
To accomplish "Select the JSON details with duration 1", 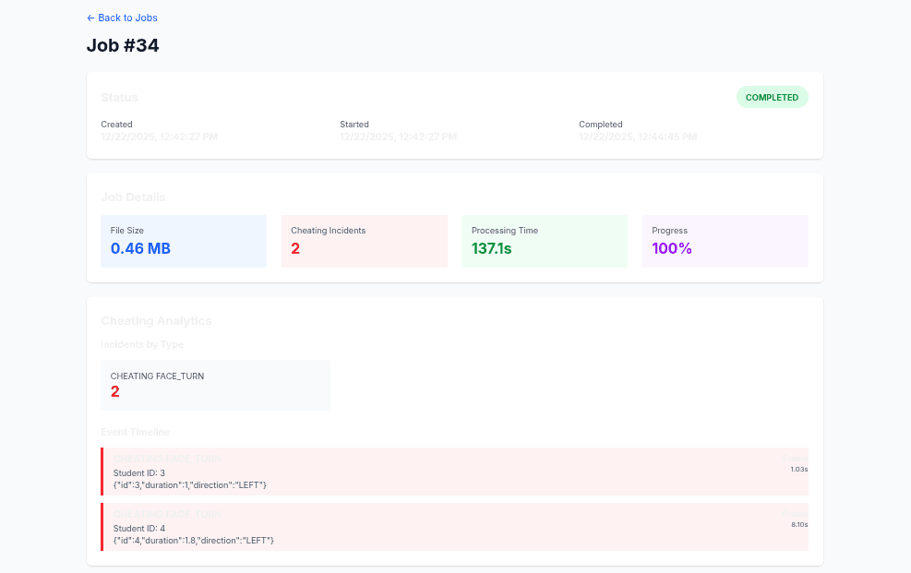I will point(190,485).
